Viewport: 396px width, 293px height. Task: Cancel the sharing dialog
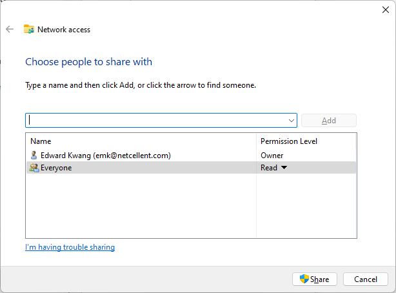click(x=366, y=279)
